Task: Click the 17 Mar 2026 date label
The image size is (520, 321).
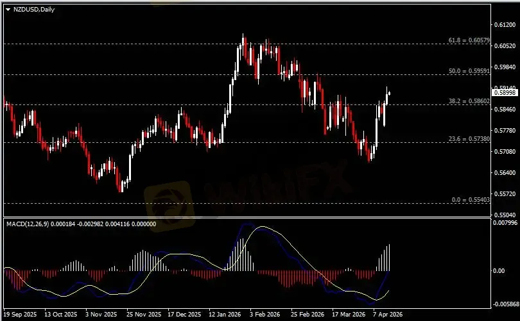Action: [349, 314]
